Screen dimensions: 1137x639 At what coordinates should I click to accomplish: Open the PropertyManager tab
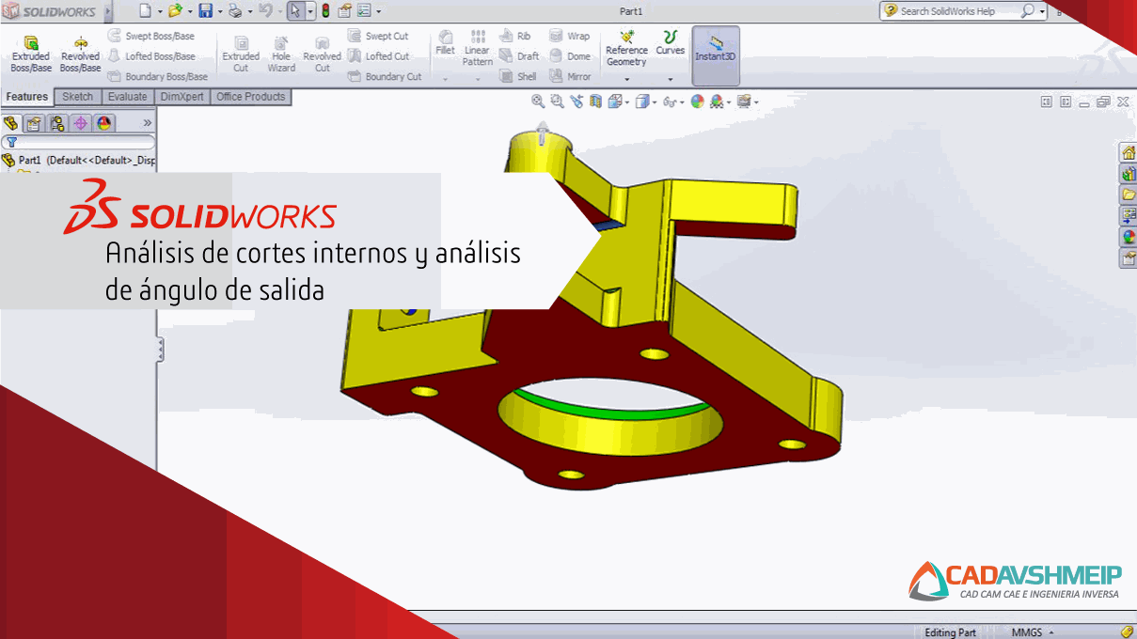34,123
